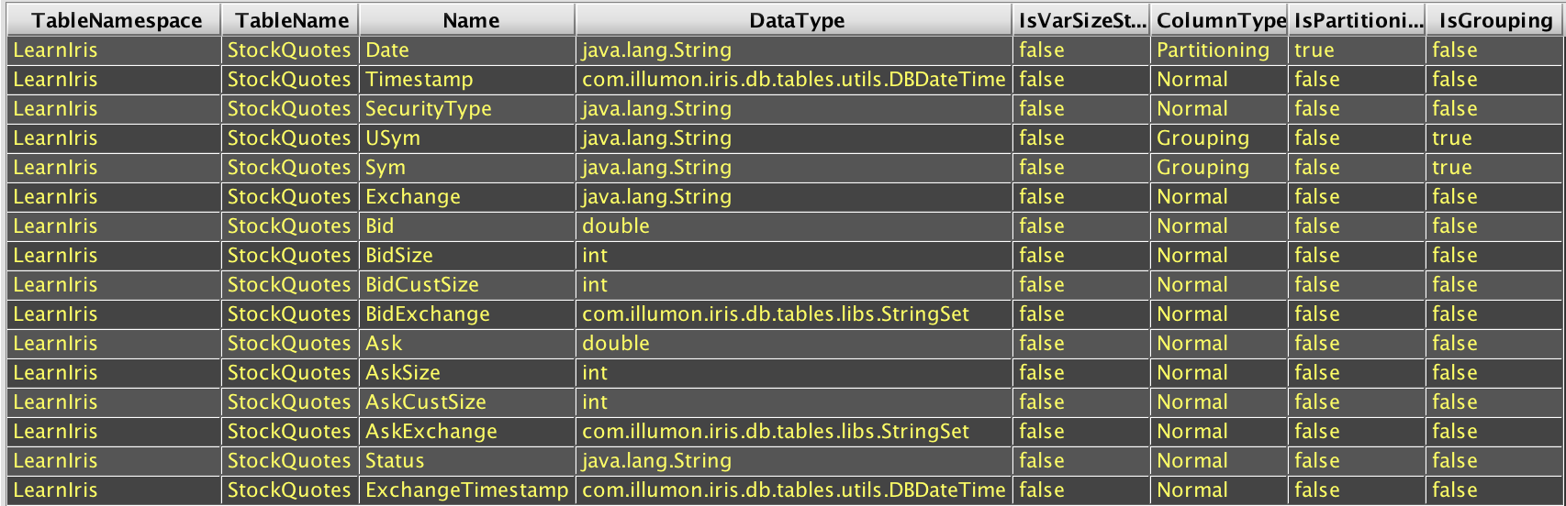The width and height of the screenshot is (1566, 506).
Task: Click the DataType column header
Action: (x=796, y=20)
